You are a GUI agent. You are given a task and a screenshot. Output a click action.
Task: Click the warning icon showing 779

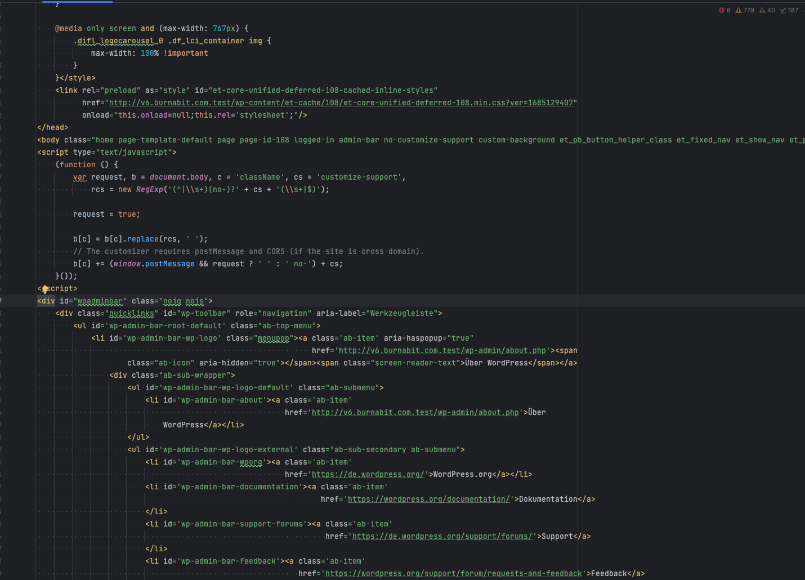(x=744, y=10)
